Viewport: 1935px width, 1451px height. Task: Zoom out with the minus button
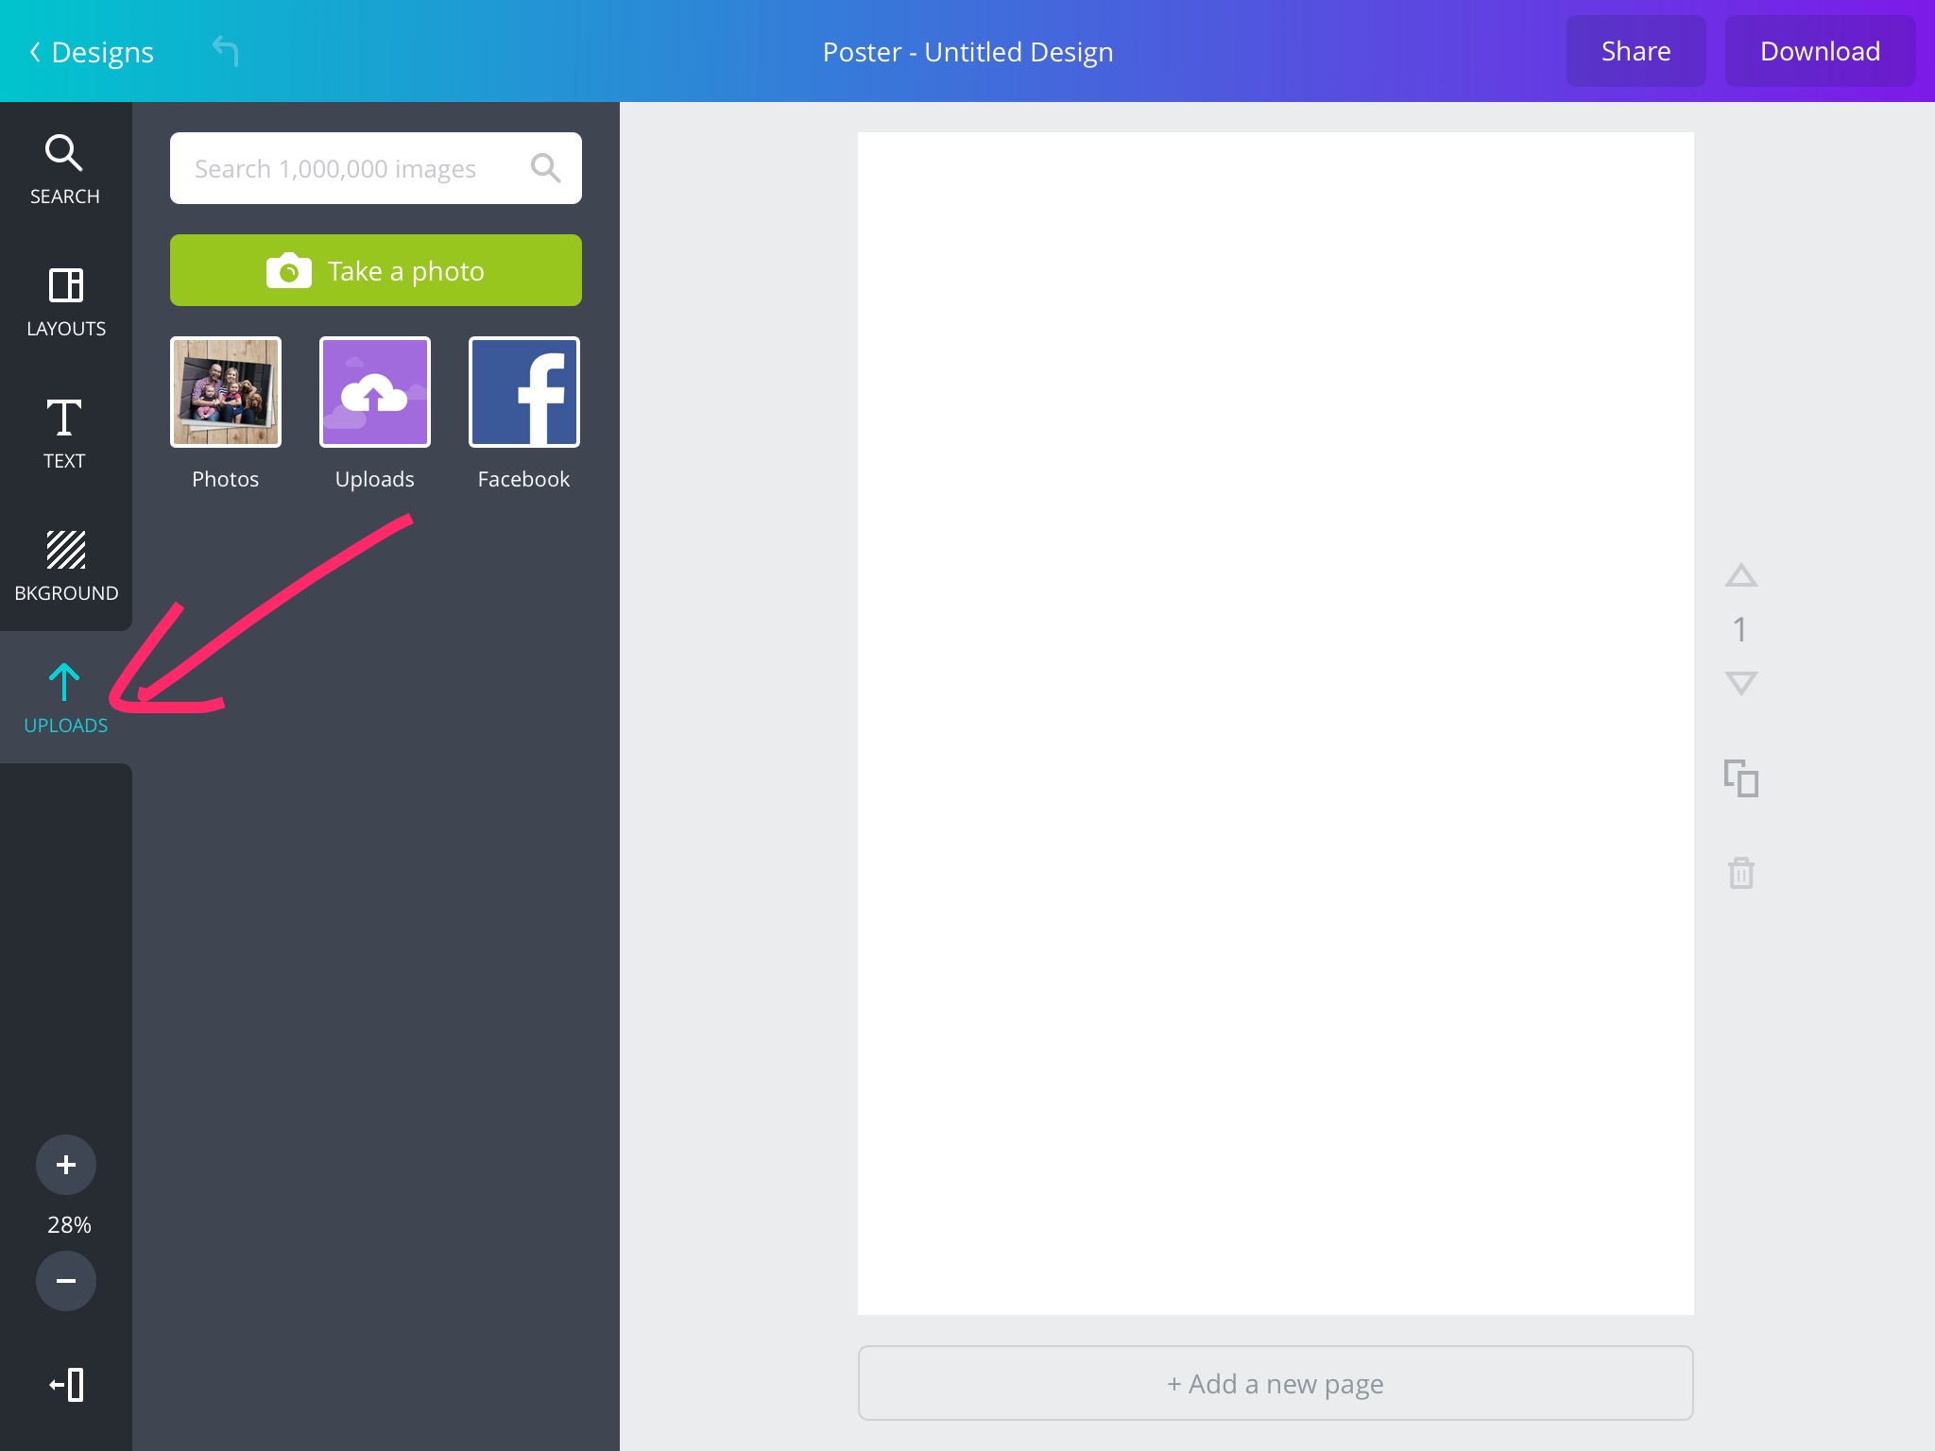coord(66,1281)
